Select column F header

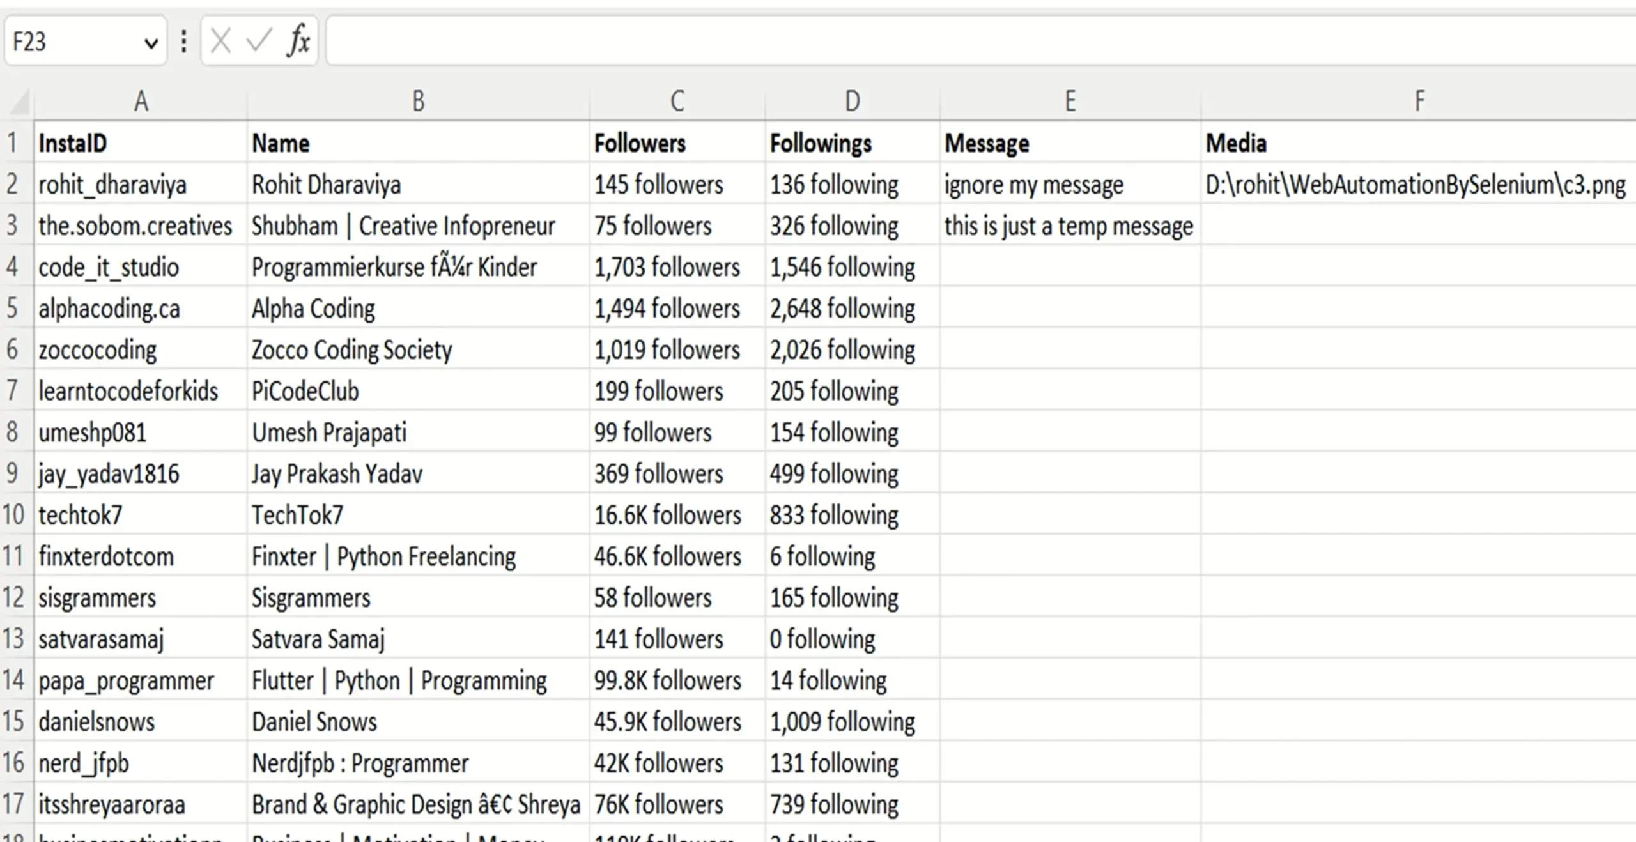[x=1419, y=101]
